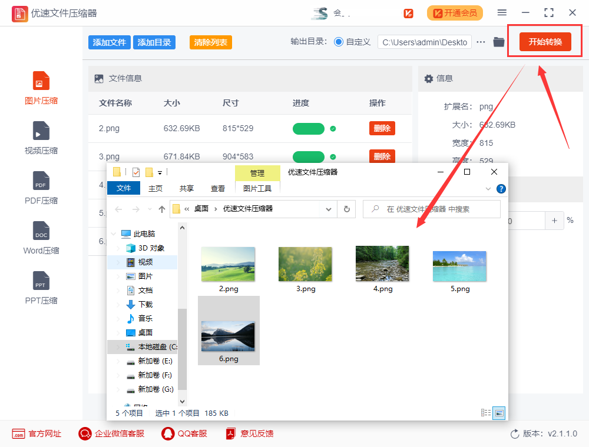Open quick access toolbar customize dropdown

pyautogui.click(x=160, y=173)
